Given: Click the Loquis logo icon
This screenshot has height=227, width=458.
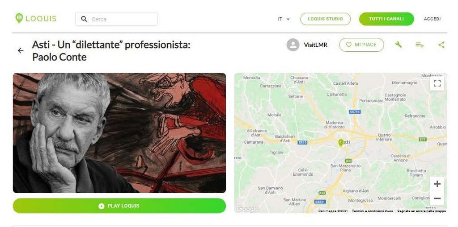Looking at the screenshot, I should [x=19, y=18].
